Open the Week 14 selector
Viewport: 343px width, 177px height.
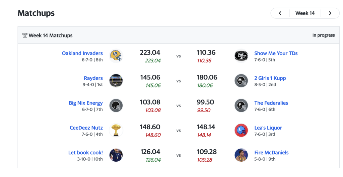(x=305, y=13)
